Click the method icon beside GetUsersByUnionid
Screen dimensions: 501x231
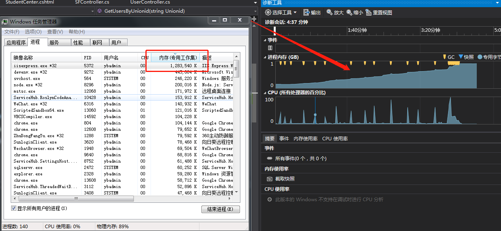pyautogui.click(x=99, y=11)
